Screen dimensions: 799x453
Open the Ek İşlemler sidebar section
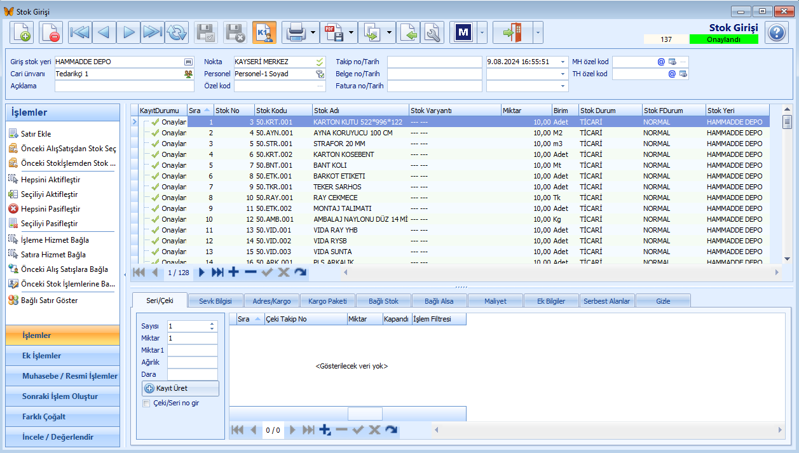(x=62, y=356)
